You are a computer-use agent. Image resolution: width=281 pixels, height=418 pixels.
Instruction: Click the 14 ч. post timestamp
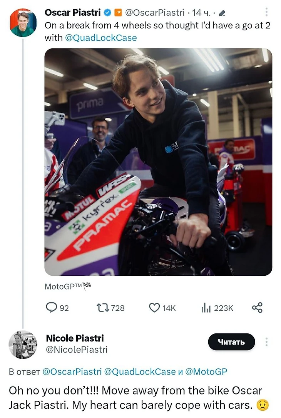[x=201, y=13]
